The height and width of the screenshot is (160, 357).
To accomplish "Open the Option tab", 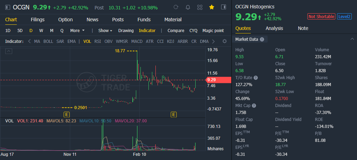I will (x=65, y=20).
